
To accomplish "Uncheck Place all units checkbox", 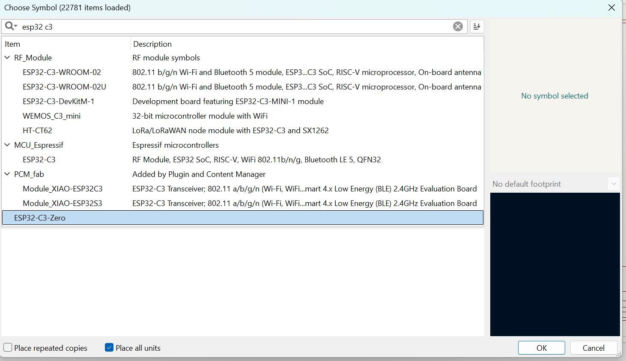I will (x=109, y=348).
